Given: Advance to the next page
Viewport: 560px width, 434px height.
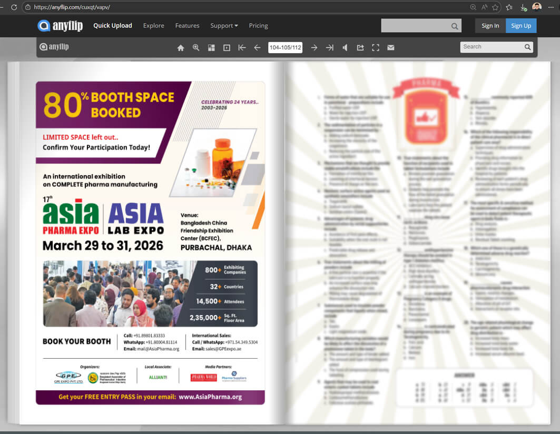Looking at the screenshot, I should coord(314,48).
